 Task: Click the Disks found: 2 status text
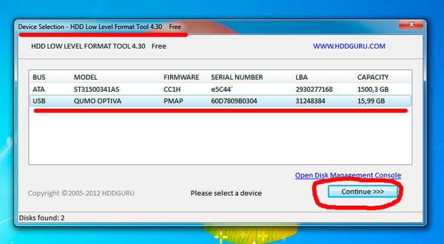click(x=42, y=218)
